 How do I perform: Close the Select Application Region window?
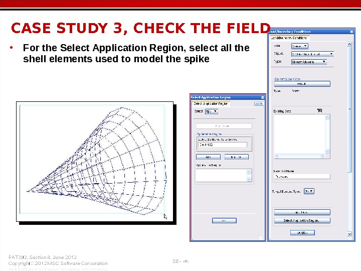point(262,97)
